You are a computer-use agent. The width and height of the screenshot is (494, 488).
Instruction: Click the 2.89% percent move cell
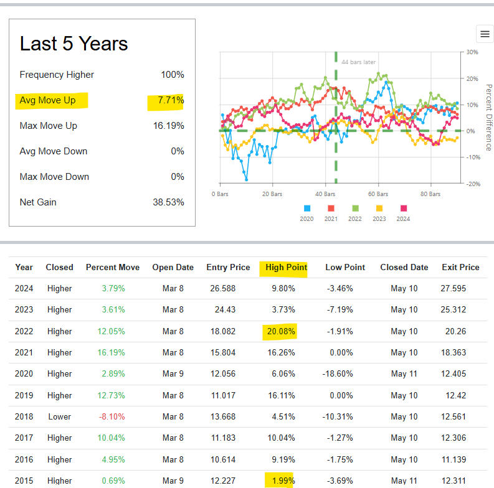(x=113, y=373)
